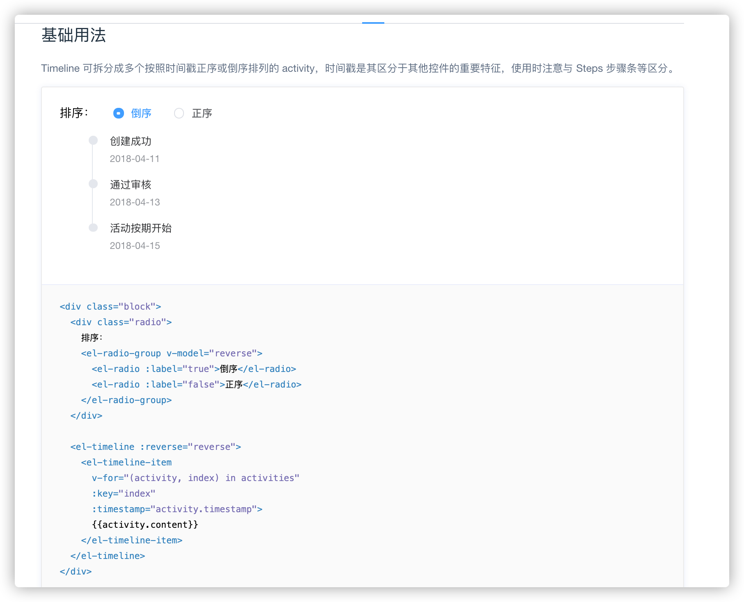Click the 通过审核 timeline entry text

coord(131,185)
